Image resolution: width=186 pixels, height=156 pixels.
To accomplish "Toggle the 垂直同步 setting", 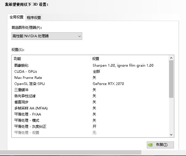I will [x=94, y=102].
